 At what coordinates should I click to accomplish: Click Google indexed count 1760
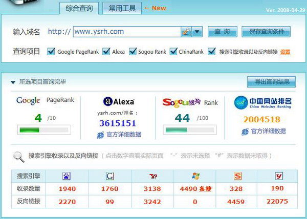point(110,189)
